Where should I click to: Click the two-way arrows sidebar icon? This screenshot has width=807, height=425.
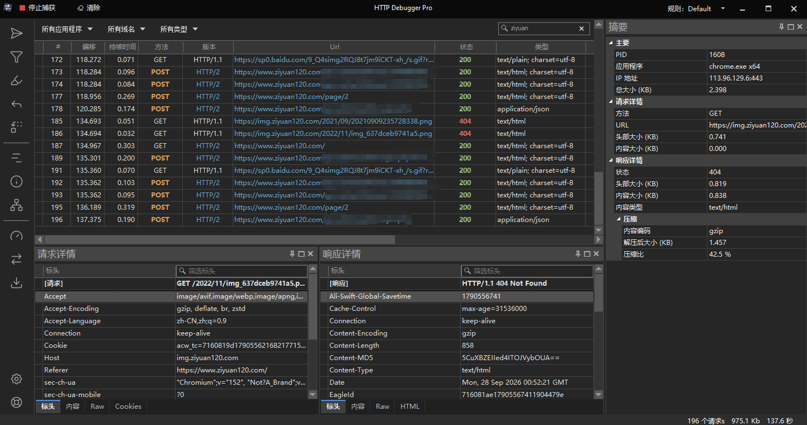[17, 259]
